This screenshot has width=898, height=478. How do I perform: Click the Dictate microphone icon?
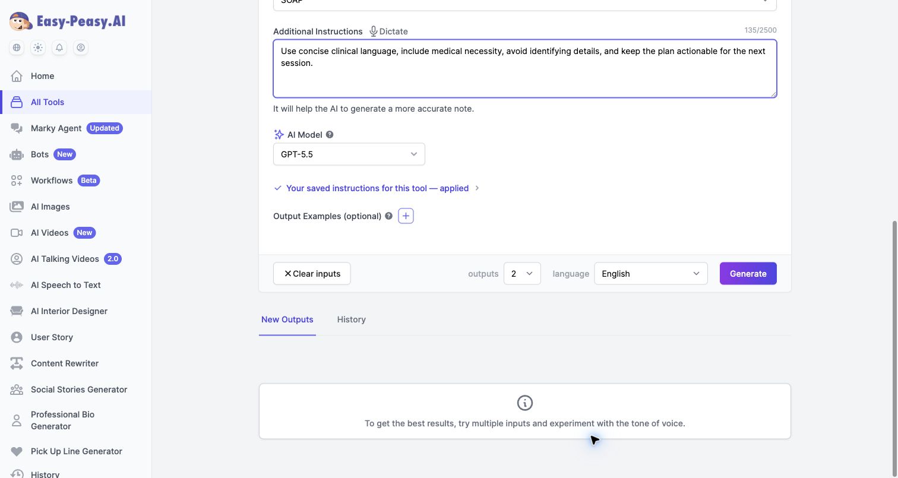373,31
